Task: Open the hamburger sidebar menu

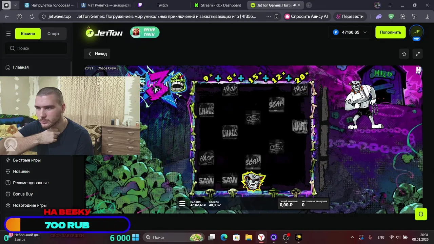Action: click(x=8, y=34)
